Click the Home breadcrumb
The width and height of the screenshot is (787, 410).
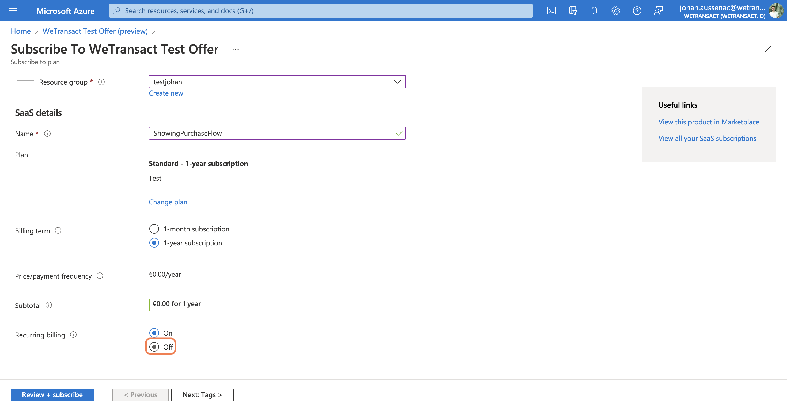(21, 31)
